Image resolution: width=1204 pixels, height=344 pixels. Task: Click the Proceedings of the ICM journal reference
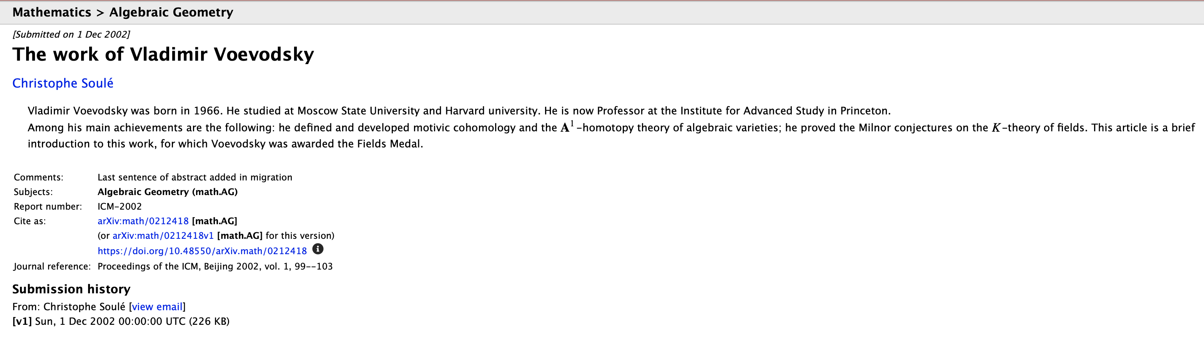click(x=215, y=266)
